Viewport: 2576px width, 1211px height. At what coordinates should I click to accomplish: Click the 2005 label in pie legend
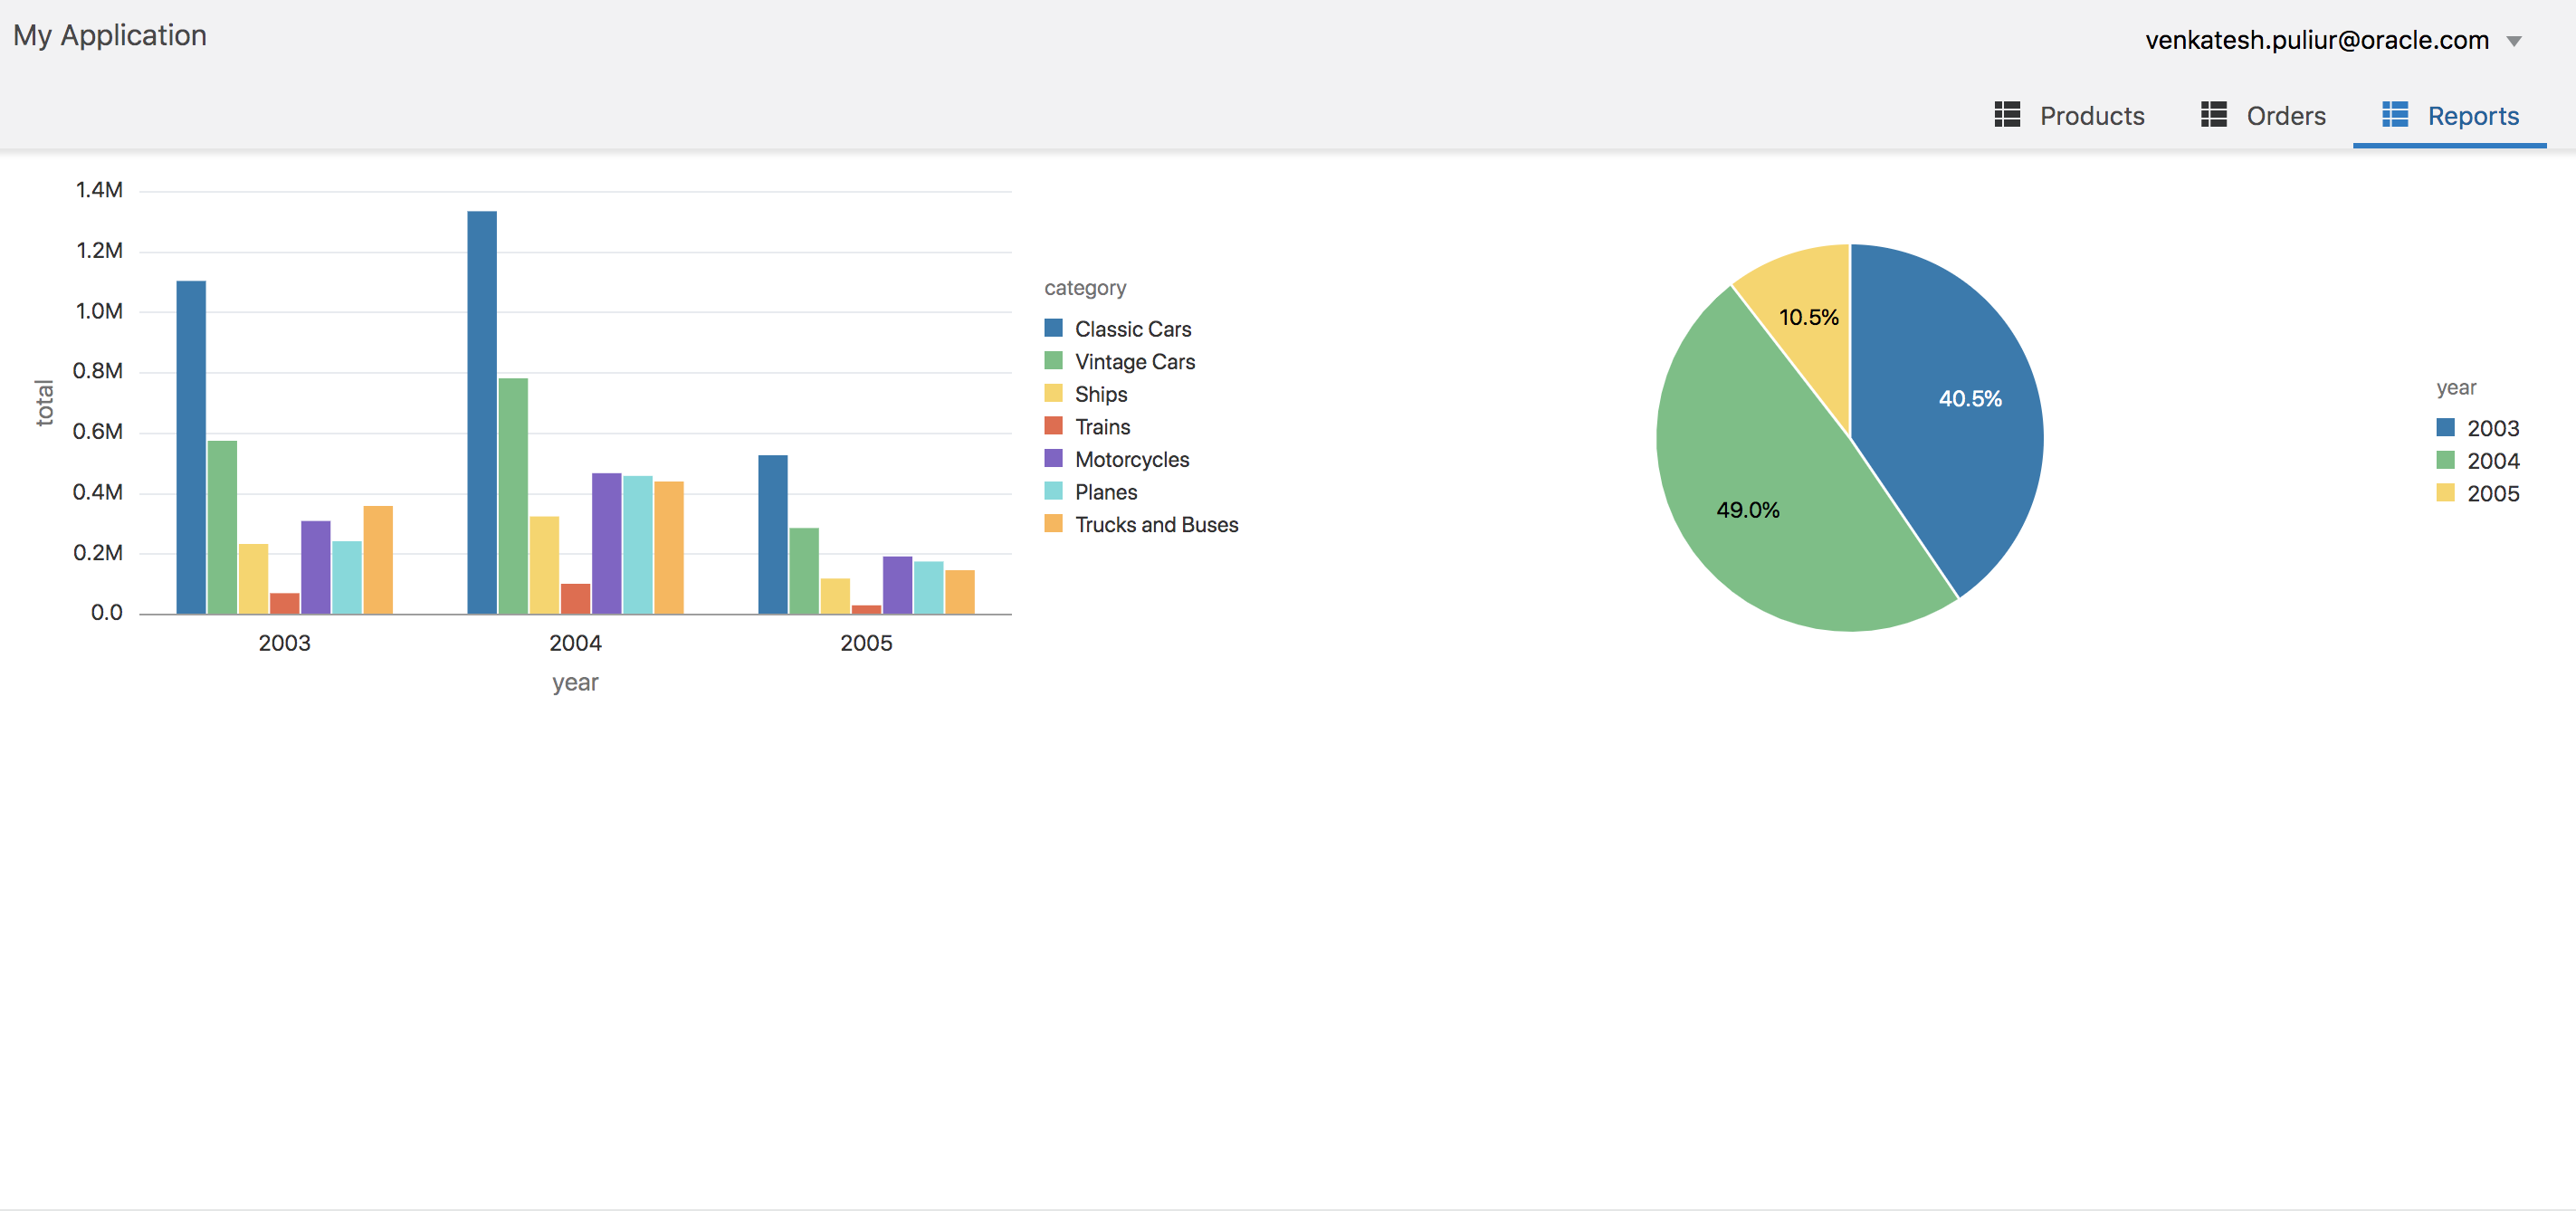(x=2493, y=493)
